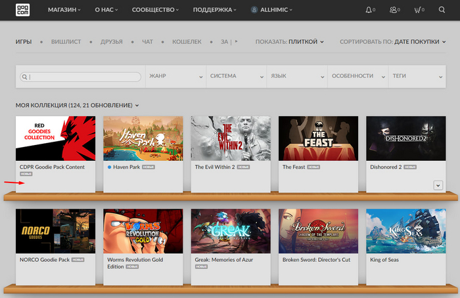This screenshot has width=460, height=298.
Task: Open the Worms Revolution Gold cover
Action: coord(143,231)
